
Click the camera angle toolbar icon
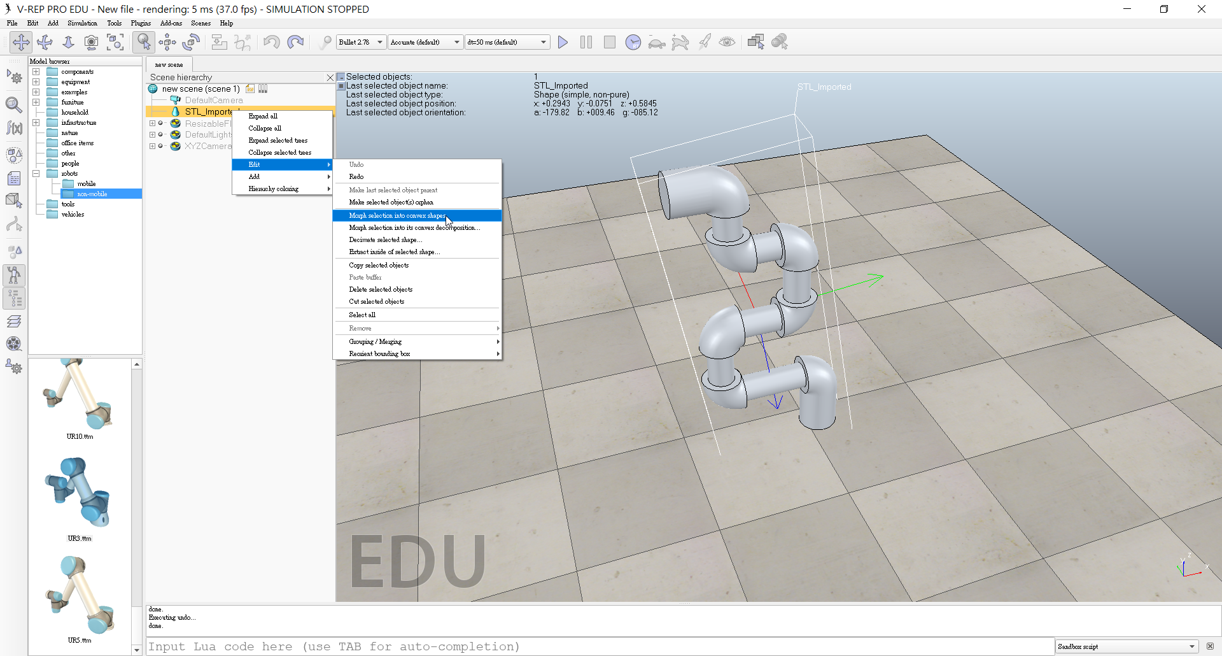click(92, 42)
